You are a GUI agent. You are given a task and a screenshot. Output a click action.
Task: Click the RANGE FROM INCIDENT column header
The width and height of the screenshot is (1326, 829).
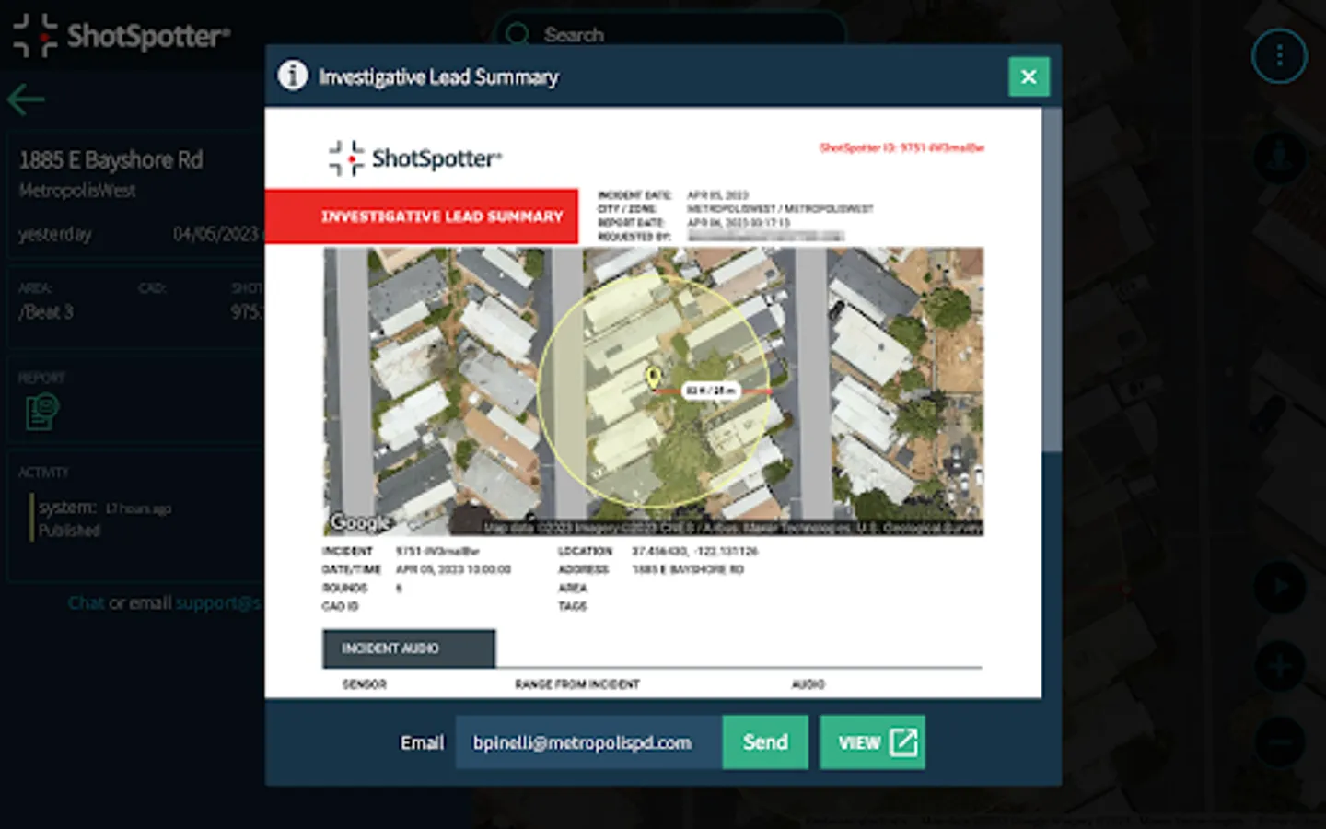[577, 684]
